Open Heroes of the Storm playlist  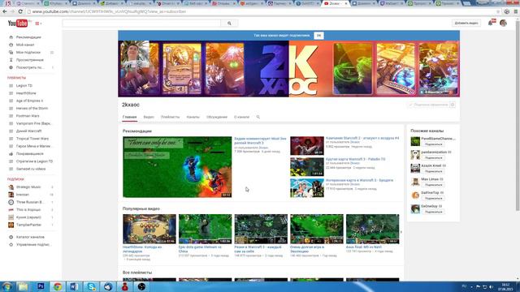click(x=32, y=108)
